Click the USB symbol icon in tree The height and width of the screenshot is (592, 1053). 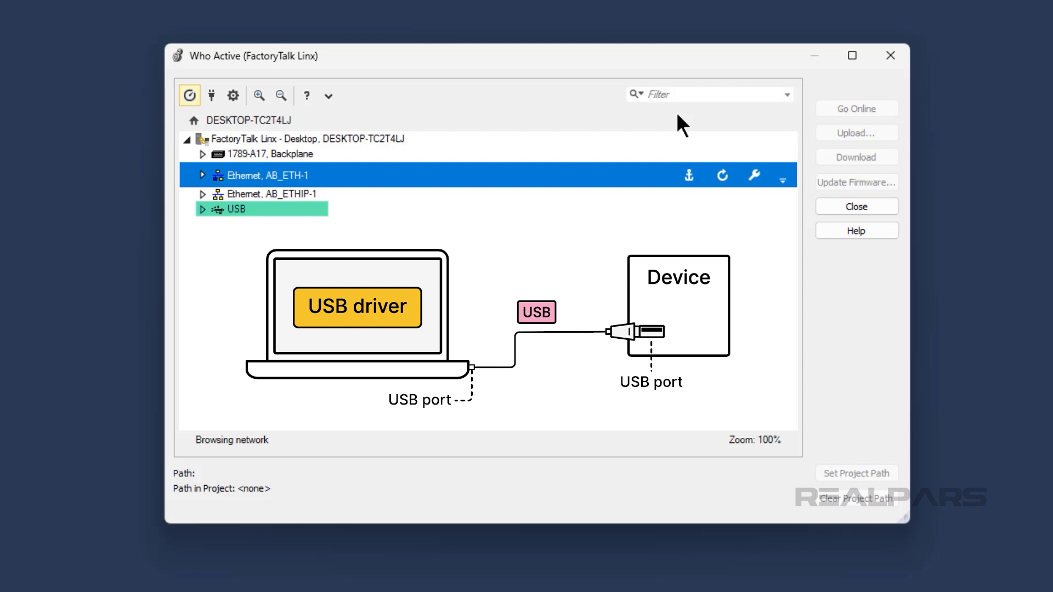218,209
